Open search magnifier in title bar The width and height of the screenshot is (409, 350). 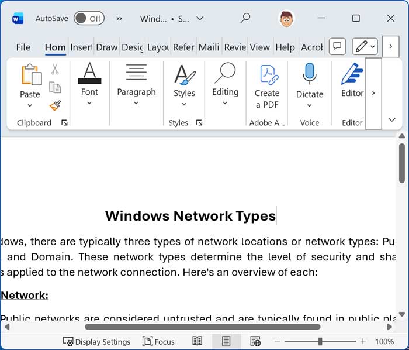pyautogui.click(x=245, y=18)
